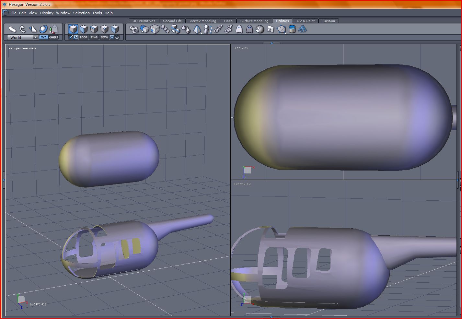Screen dimensions: 462x319
Task: Click the cubes with blue plane icon
Action: (176, 30)
